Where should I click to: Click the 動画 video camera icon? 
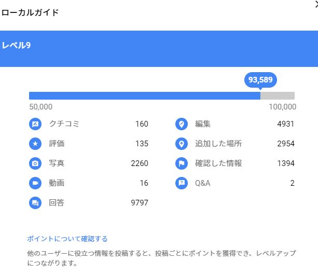(35, 183)
